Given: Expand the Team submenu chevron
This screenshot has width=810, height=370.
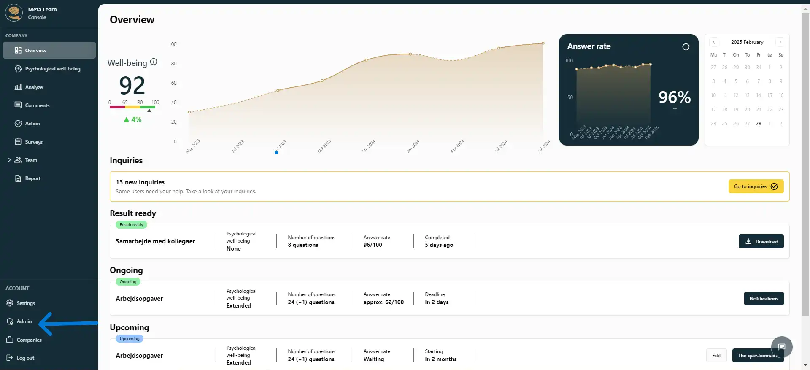Looking at the screenshot, I should (x=9, y=160).
